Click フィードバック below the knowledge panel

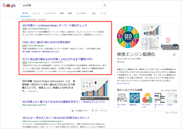pyautogui.click(x=171, y=113)
